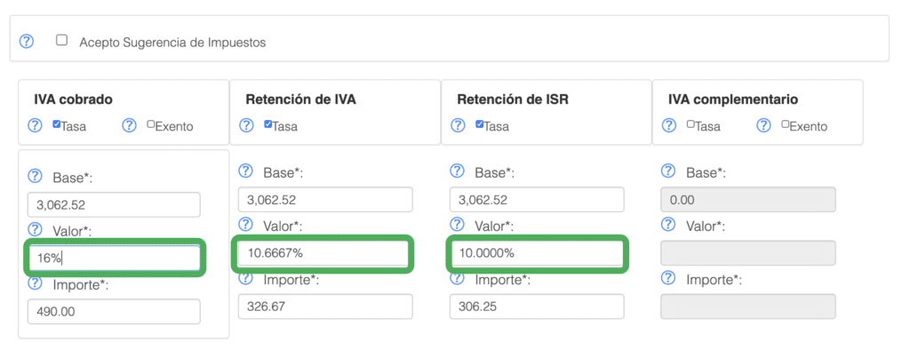The image size is (910, 358).
Task: Open help icon beside Acepto Sugerencia de Impuestos
Action: pyautogui.click(x=27, y=42)
